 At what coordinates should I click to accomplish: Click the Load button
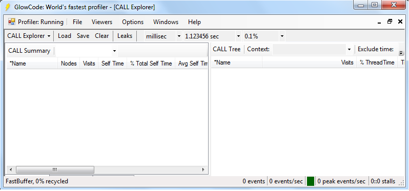65,36
